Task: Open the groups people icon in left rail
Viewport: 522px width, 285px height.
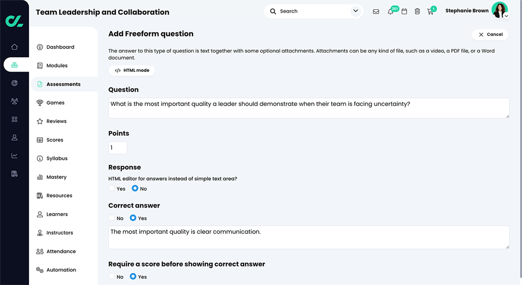Action: pos(14,101)
